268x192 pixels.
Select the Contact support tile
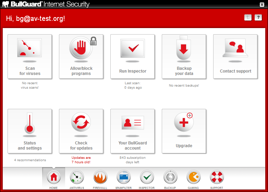[235, 56]
